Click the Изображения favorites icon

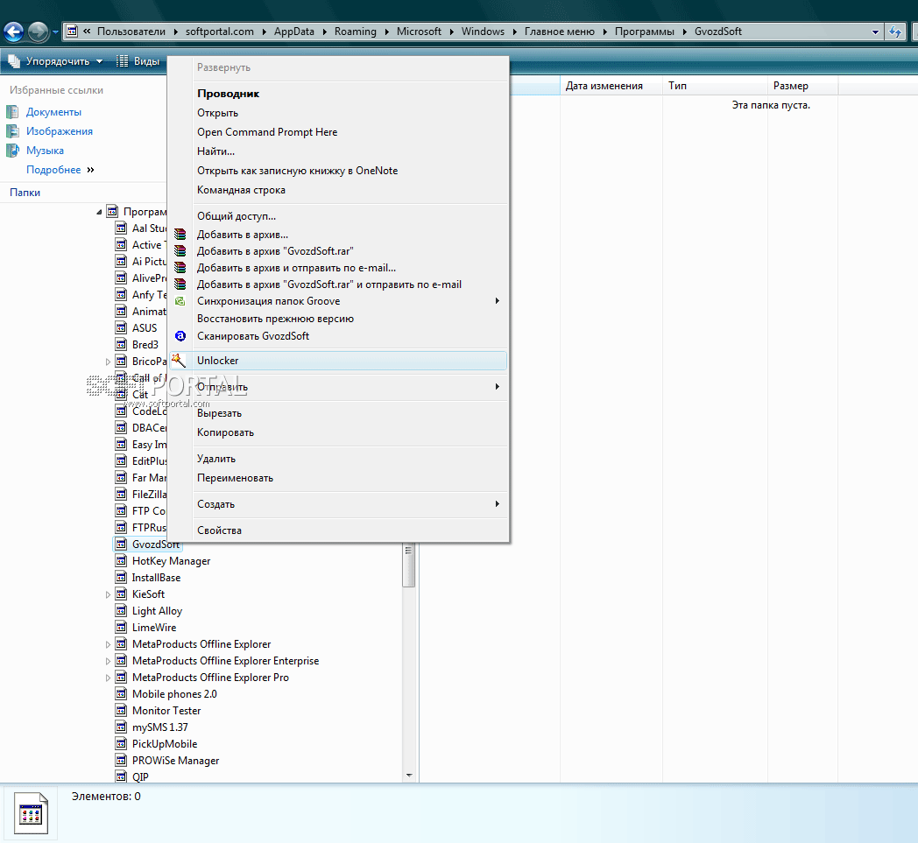tap(12, 131)
